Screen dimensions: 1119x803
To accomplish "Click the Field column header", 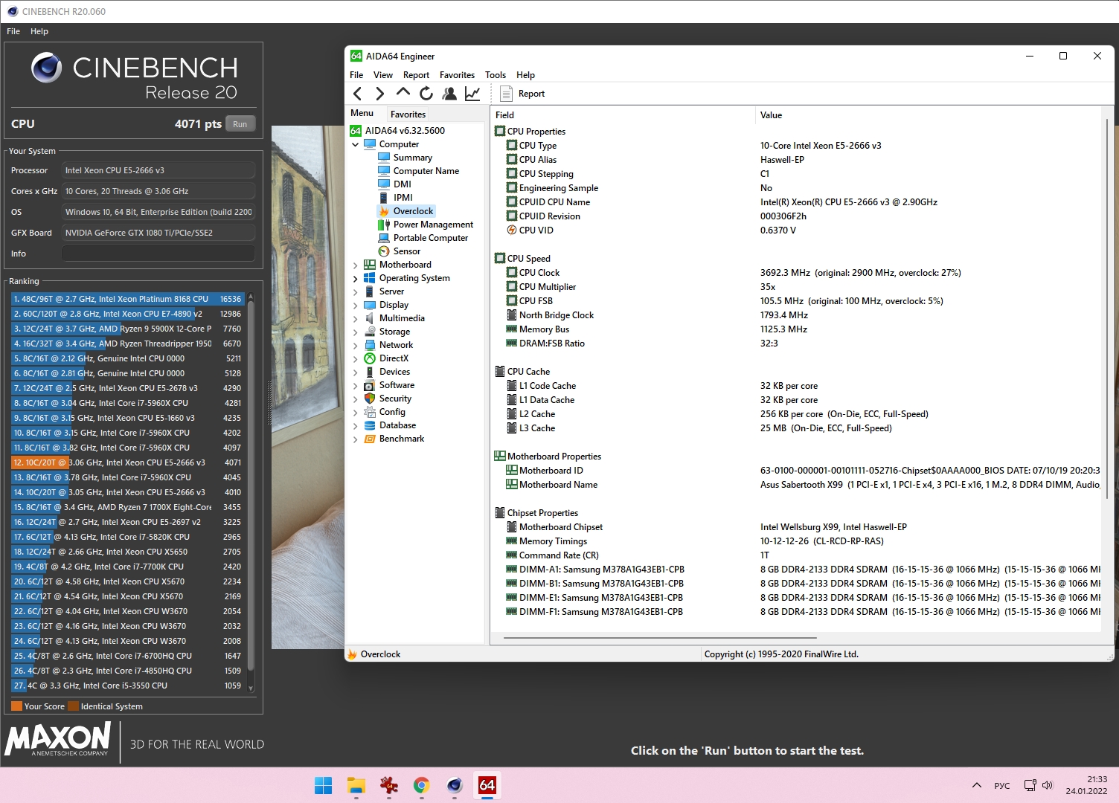I will (622, 115).
